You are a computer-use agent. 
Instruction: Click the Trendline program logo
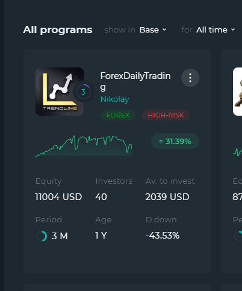tap(60, 92)
